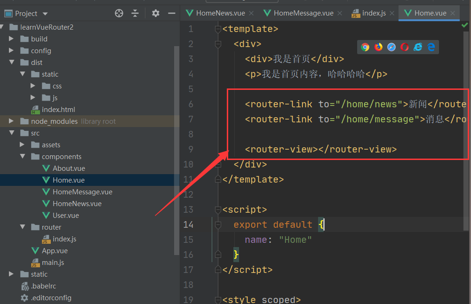Open HomeMessage.vue in the project tree
The image size is (471, 304).
[83, 192]
